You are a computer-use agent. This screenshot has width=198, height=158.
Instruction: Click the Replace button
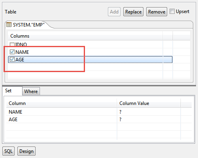coord(133,12)
